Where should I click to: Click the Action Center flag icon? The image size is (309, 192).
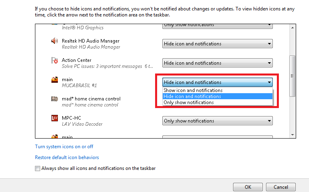[x=55, y=61]
